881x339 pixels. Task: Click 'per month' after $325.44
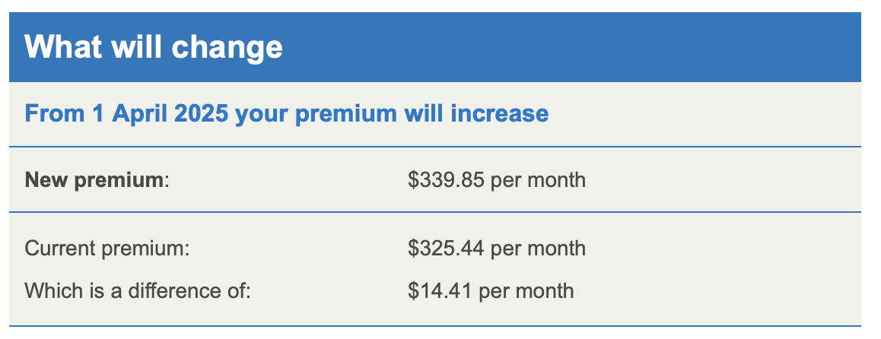[539, 248]
